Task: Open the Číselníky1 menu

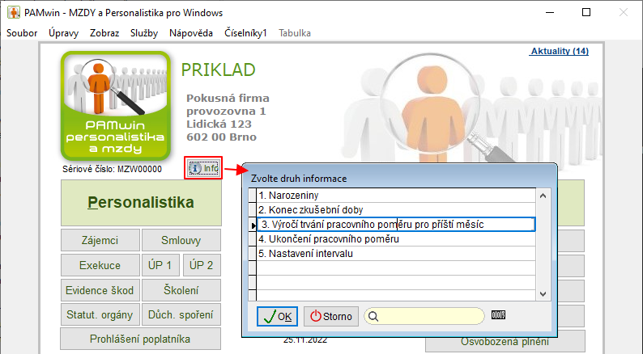Action: 245,33
